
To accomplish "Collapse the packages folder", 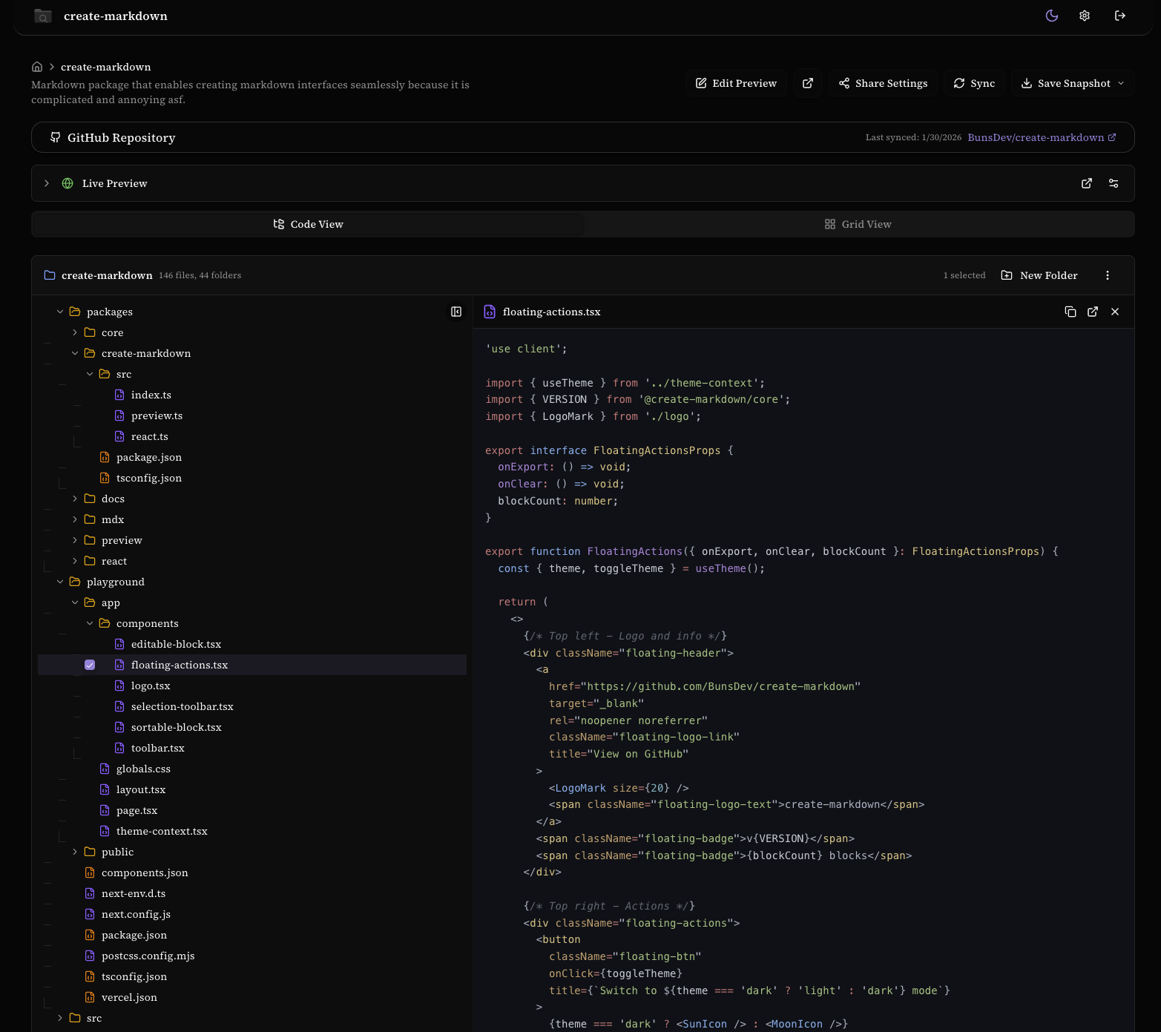I will point(60,312).
